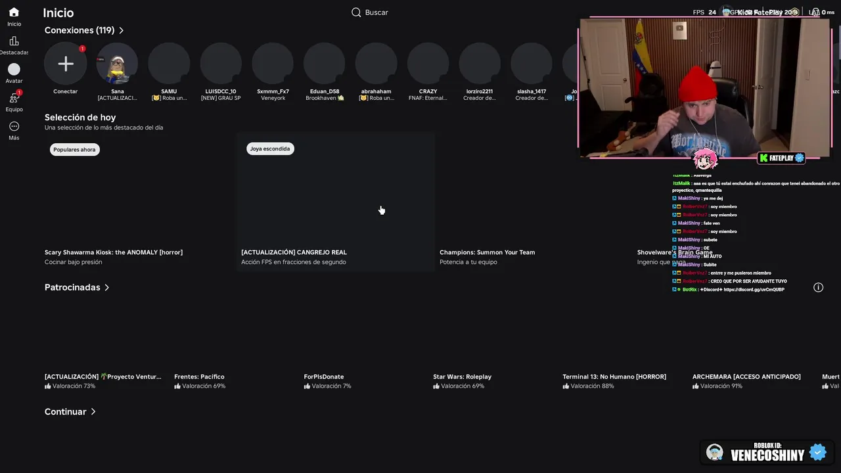Click the Conectar plus button
This screenshot has height=473, width=841.
[65, 64]
